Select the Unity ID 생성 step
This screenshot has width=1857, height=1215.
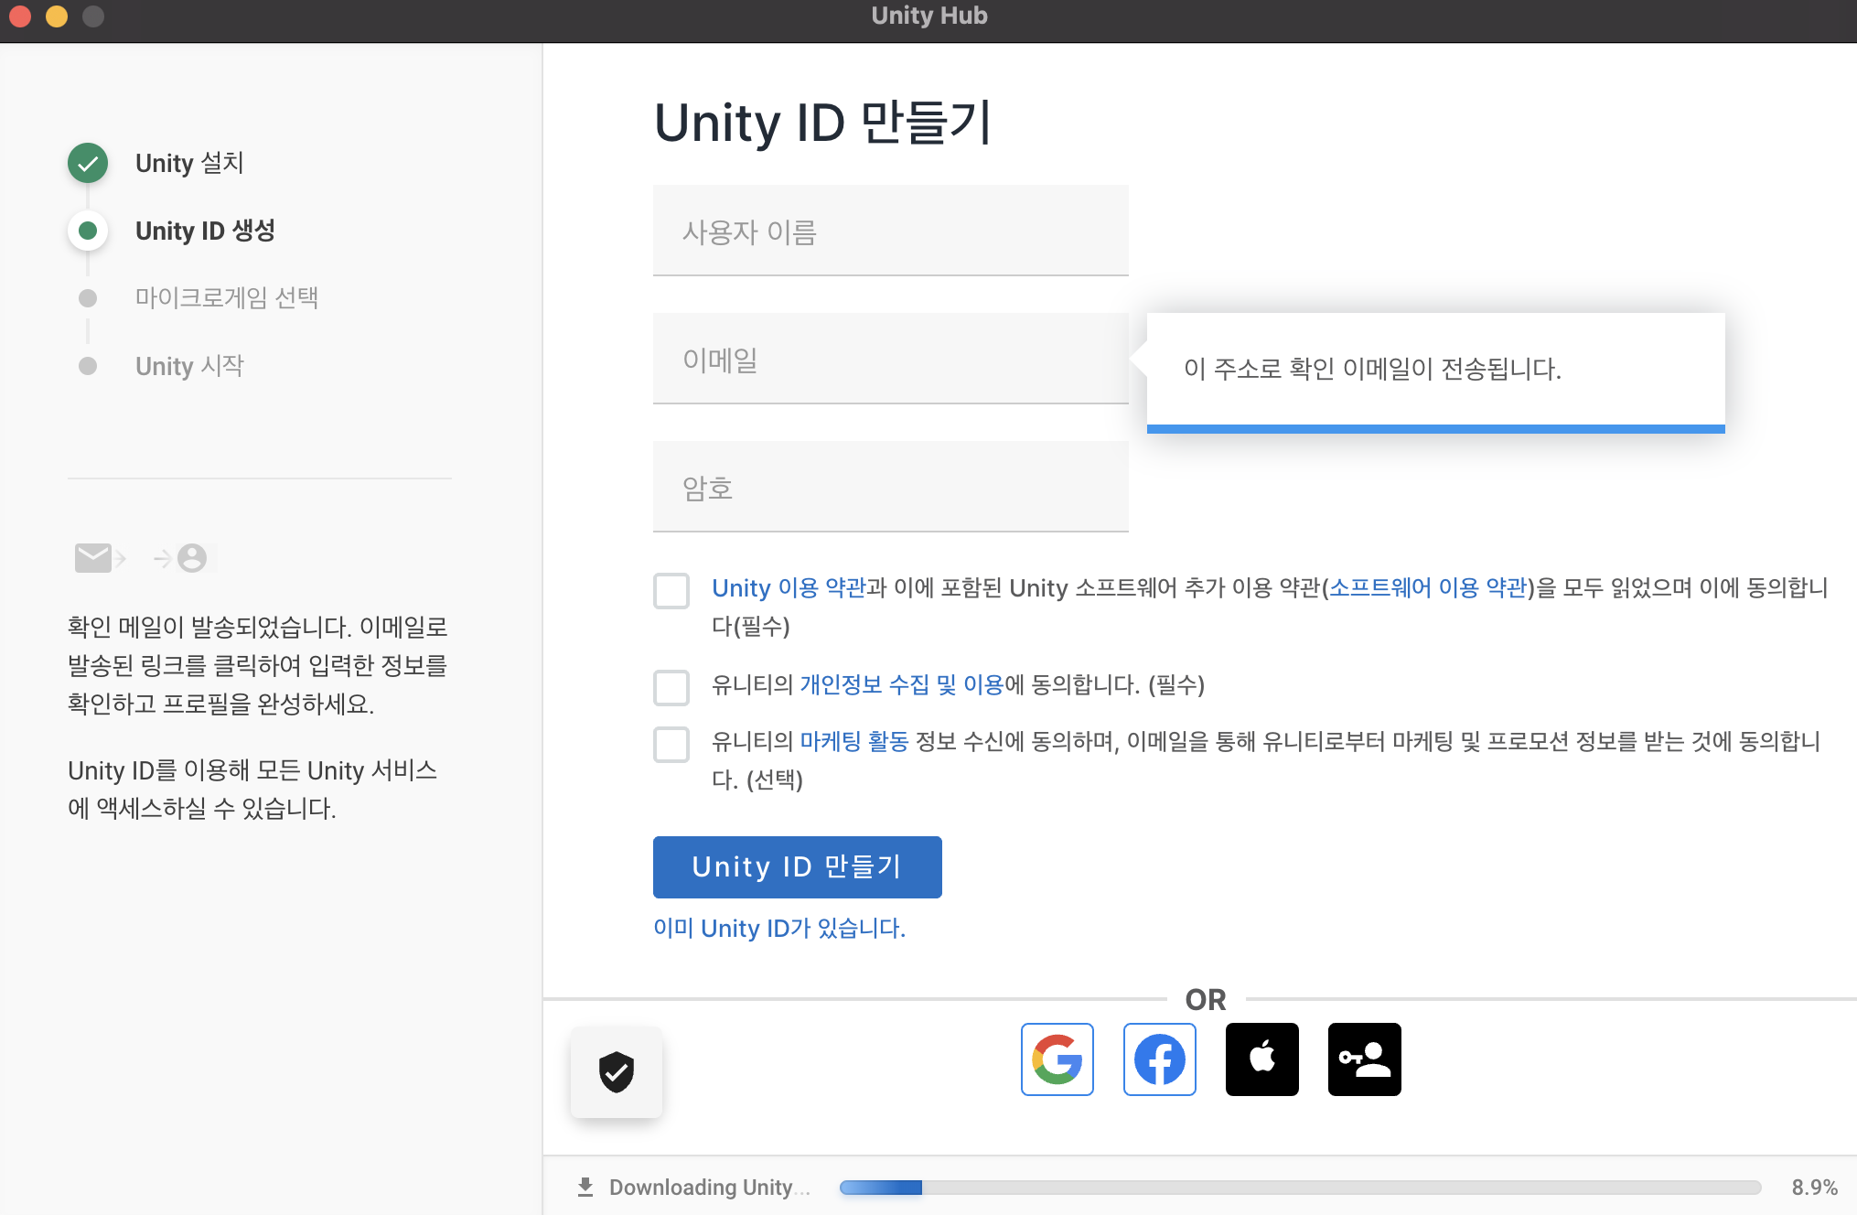pyautogui.click(x=205, y=231)
